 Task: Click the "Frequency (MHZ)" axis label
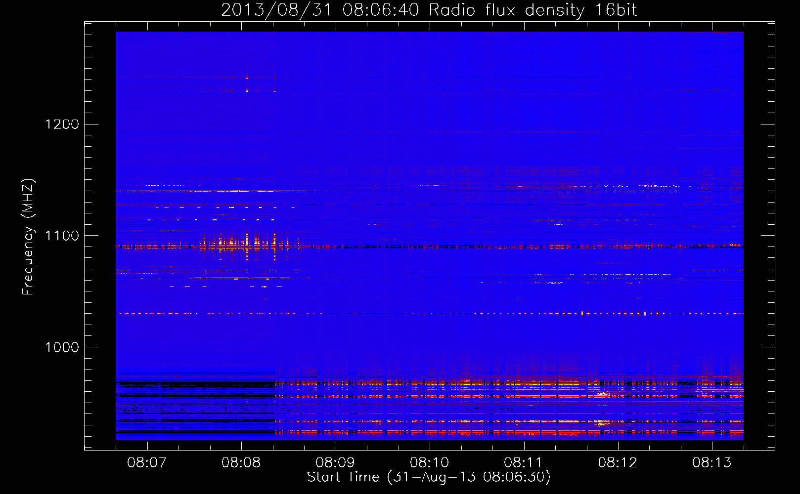point(28,237)
